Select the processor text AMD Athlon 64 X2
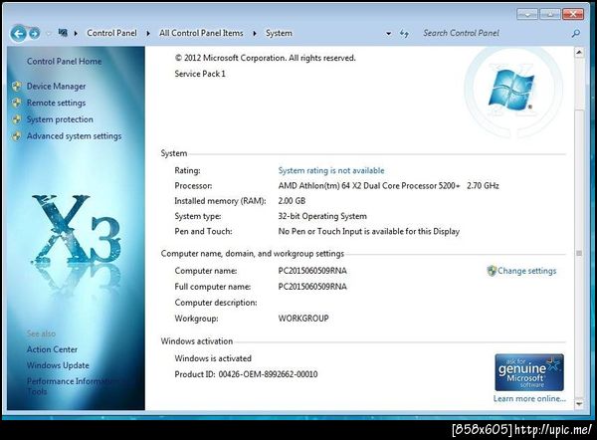Viewport: 597px width, 440px height. click(388, 186)
